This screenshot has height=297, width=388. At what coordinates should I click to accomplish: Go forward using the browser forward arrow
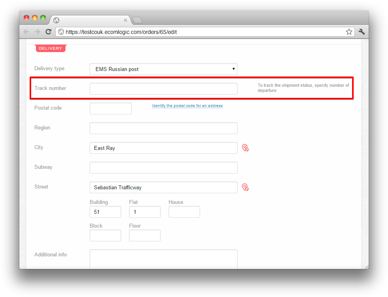tap(37, 32)
